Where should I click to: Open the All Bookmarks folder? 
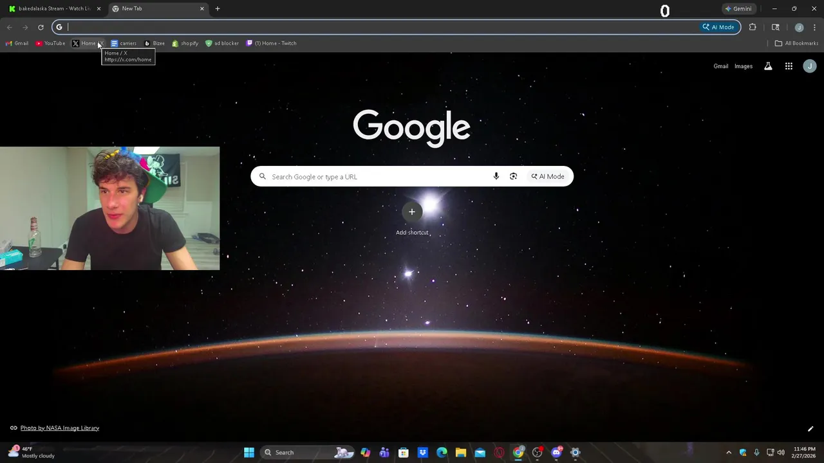point(796,43)
